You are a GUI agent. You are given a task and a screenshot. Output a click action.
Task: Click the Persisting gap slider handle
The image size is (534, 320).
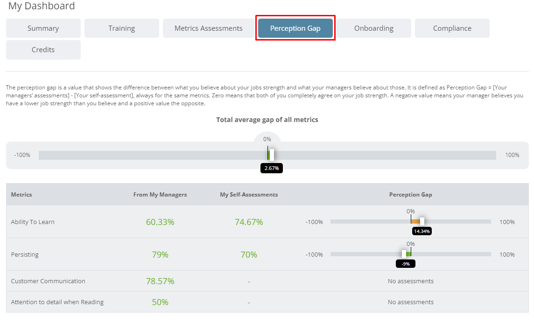(404, 254)
